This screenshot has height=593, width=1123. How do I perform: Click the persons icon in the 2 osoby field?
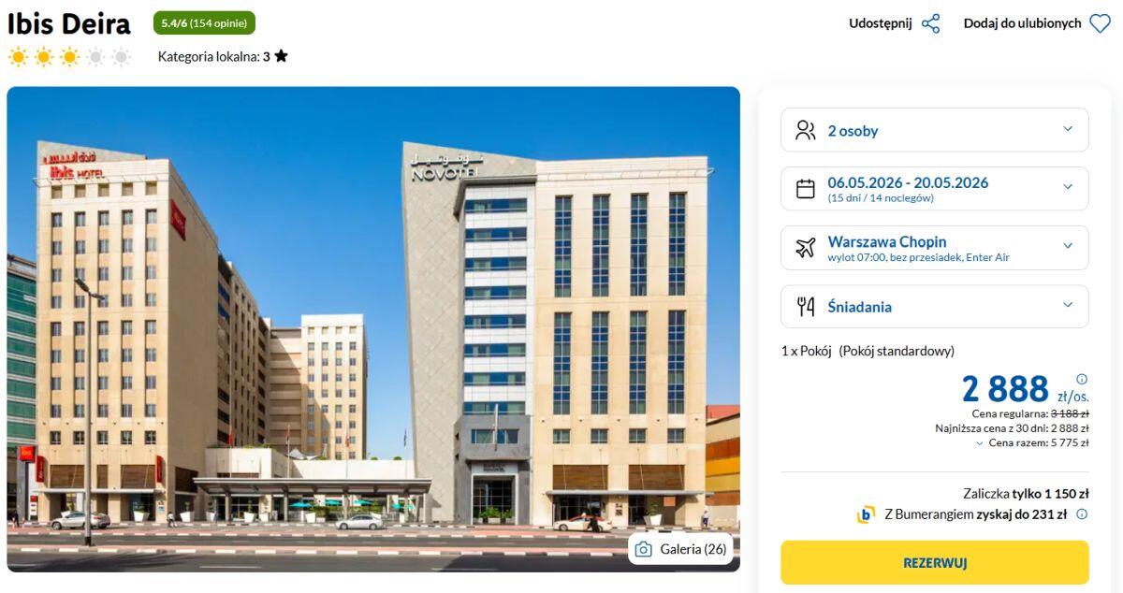(805, 130)
